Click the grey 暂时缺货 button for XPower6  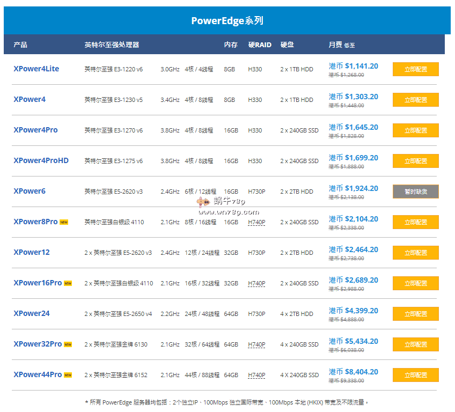415,192
